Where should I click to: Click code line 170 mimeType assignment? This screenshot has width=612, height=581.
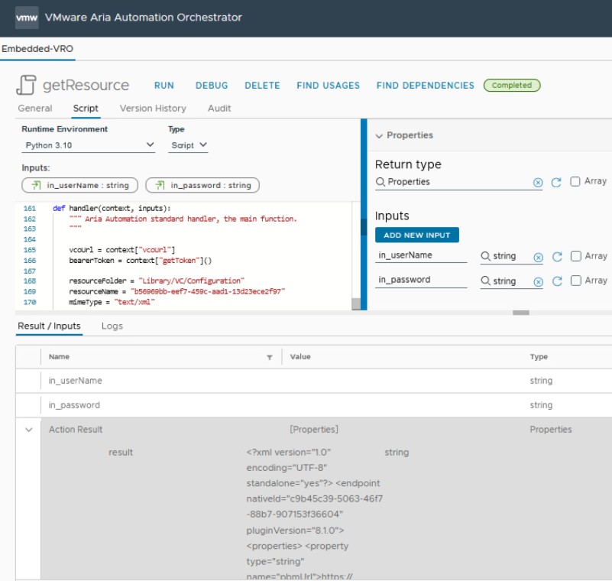pyautogui.click(x=112, y=302)
